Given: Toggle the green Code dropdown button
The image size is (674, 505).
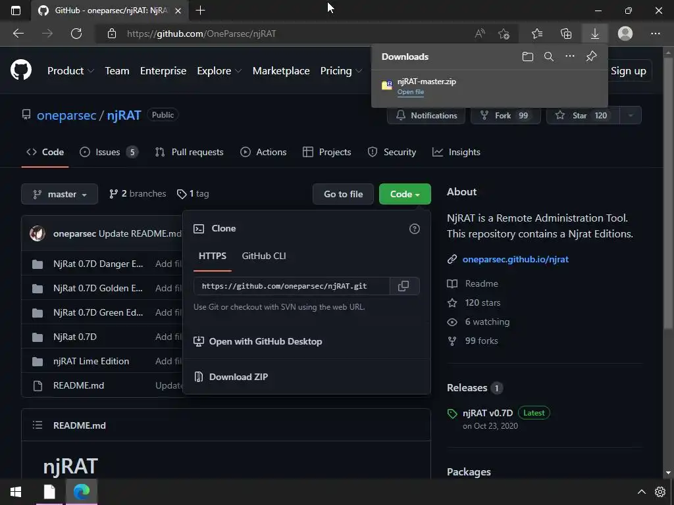Looking at the screenshot, I should pos(405,194).
